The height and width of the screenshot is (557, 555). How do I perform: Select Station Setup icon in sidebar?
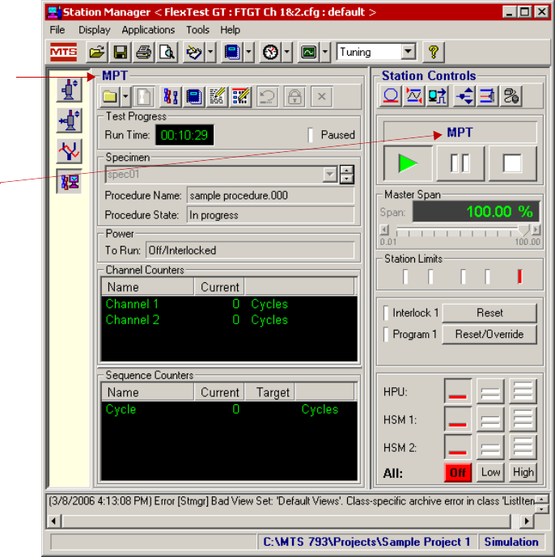pos(70,90)
